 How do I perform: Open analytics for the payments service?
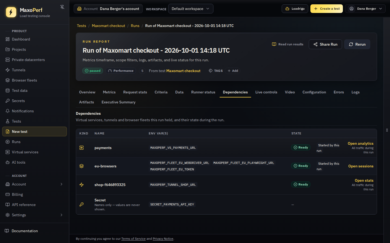[360, 143]
